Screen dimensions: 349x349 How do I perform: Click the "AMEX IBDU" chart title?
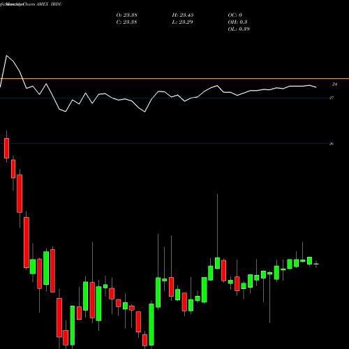[x=50, y=4]
